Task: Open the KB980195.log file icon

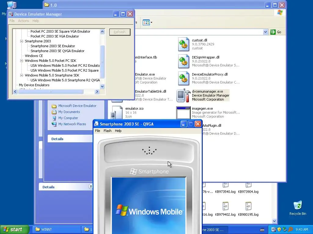Action: [x=248, y=206]
